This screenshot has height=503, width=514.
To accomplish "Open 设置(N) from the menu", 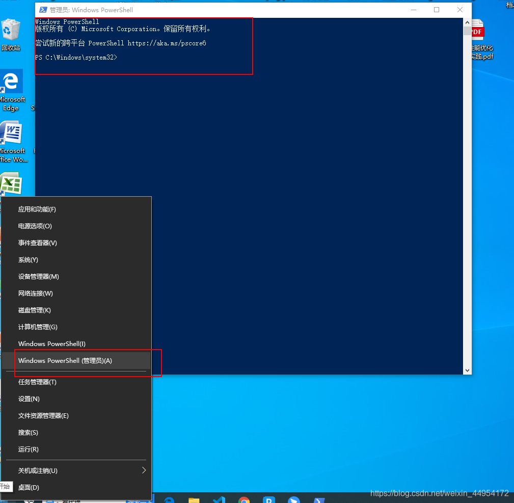I will coord(76,399).
